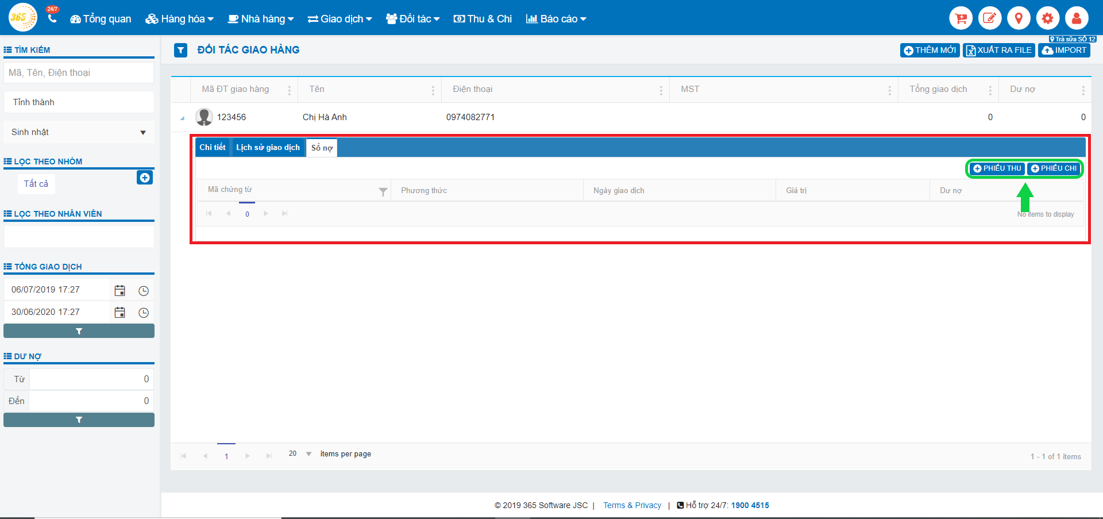Screen dimensions: 1103x519
Task: Open the items per page dropdown
Action: pos(308,454)
